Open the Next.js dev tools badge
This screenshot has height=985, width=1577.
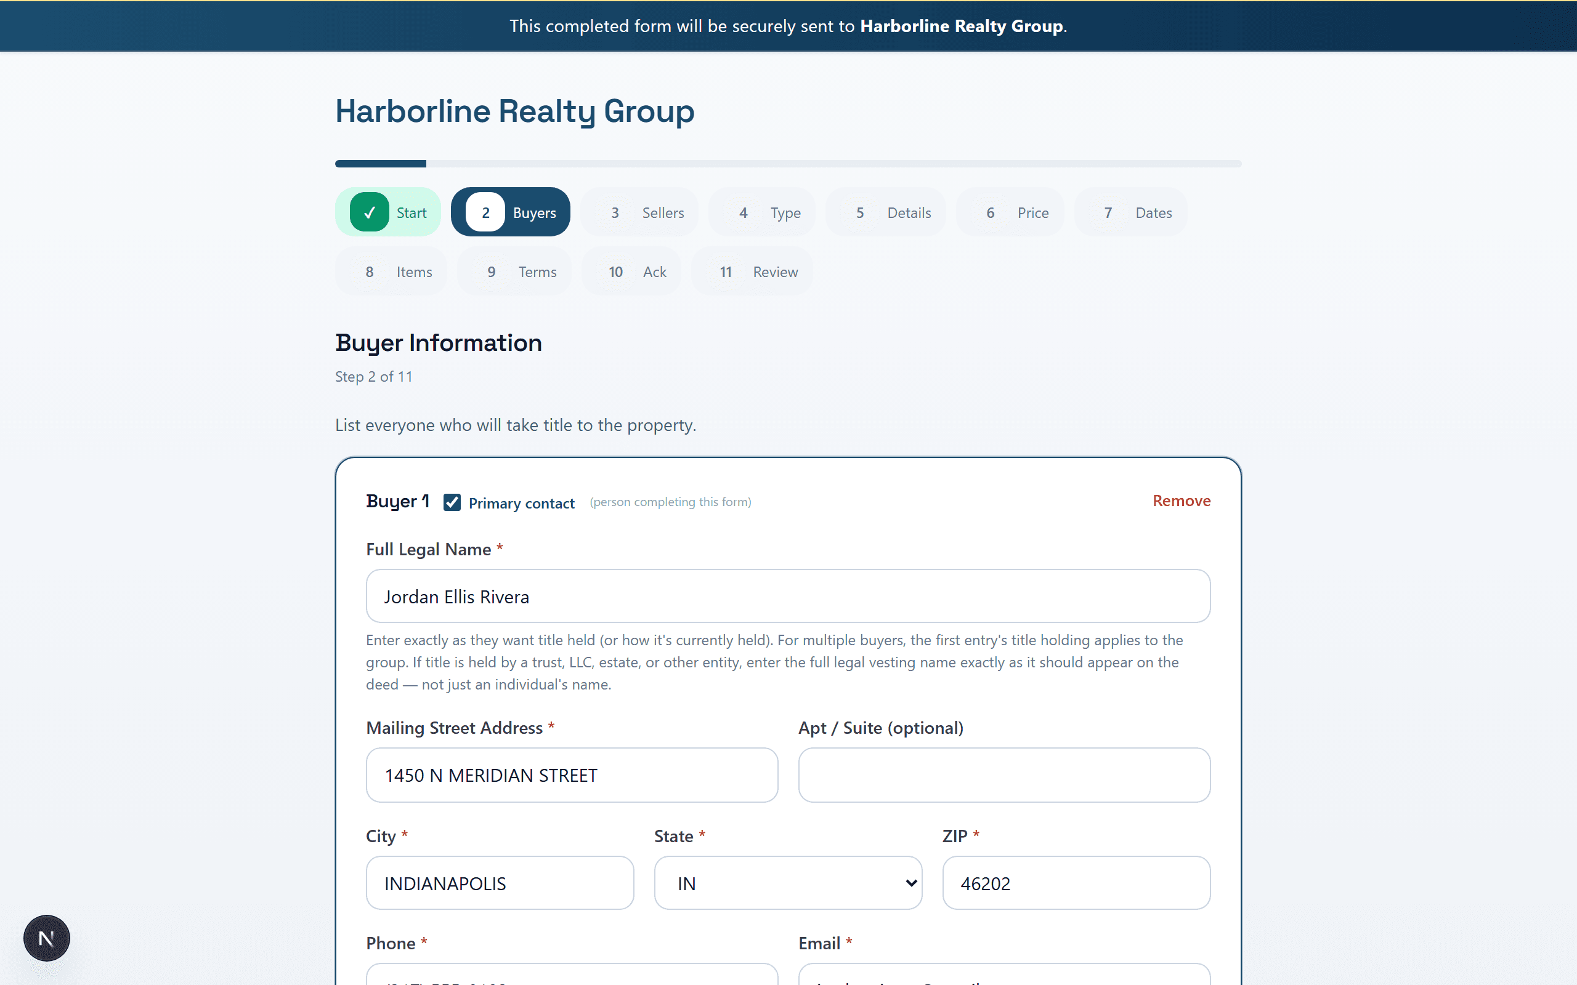point(46,938)
